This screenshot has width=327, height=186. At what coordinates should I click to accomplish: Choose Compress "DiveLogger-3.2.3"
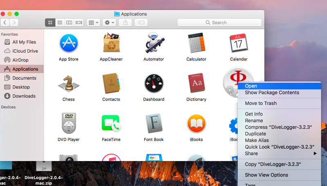(279, 127)
